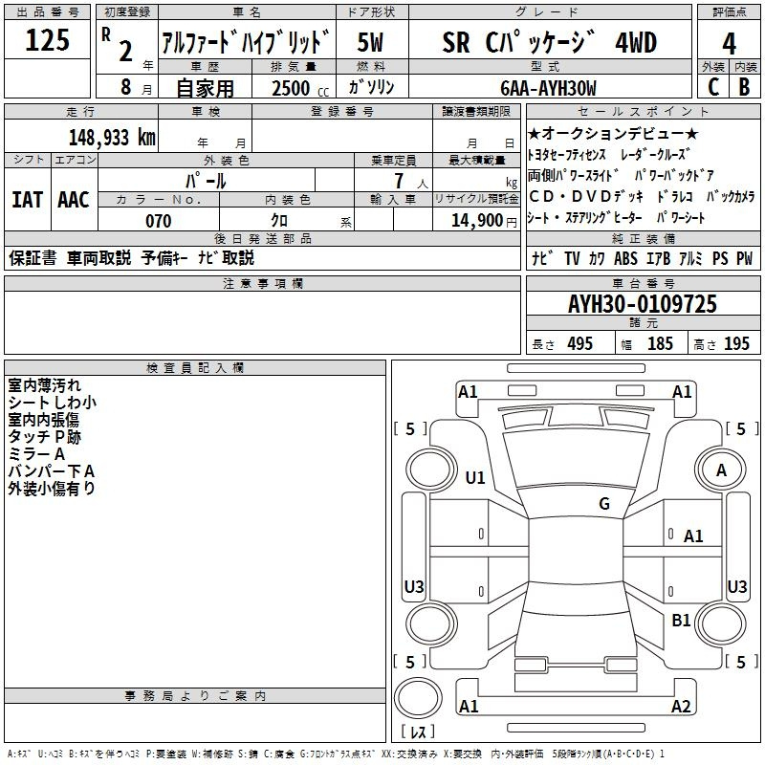Select the ★オークションデビュー★ sales point

(x=613, y=133)
